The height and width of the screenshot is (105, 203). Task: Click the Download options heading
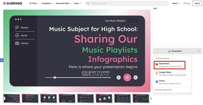(162, 58)
